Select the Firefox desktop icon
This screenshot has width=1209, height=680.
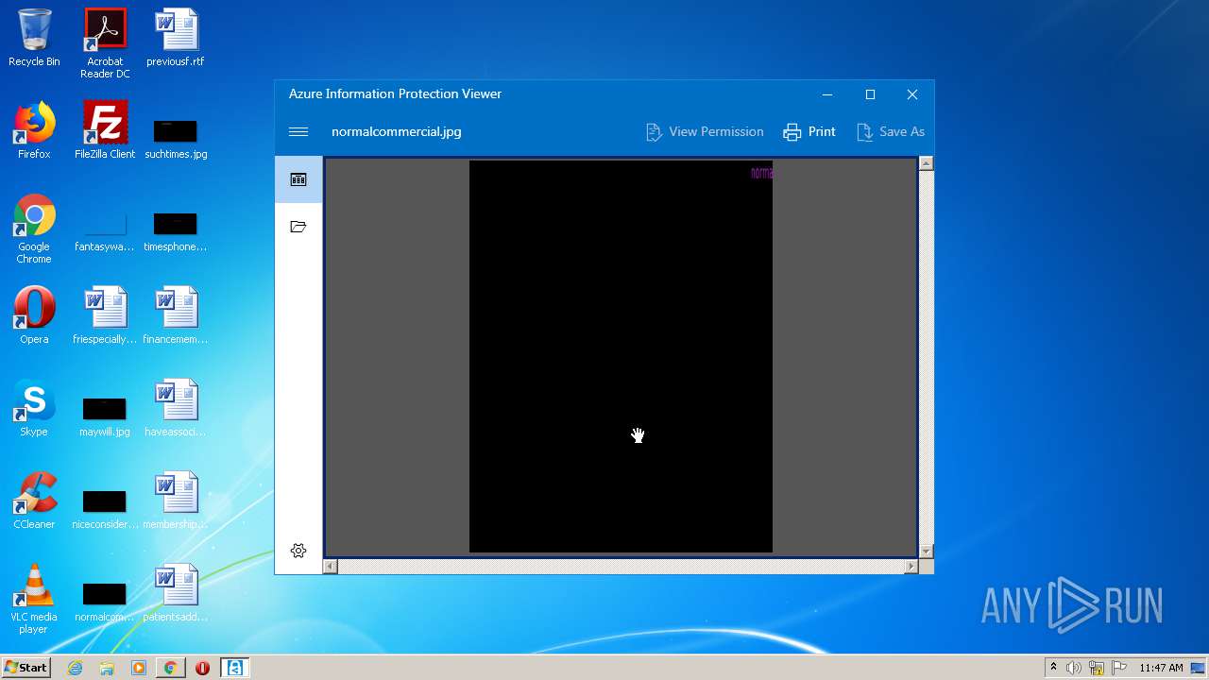[34, 130]
